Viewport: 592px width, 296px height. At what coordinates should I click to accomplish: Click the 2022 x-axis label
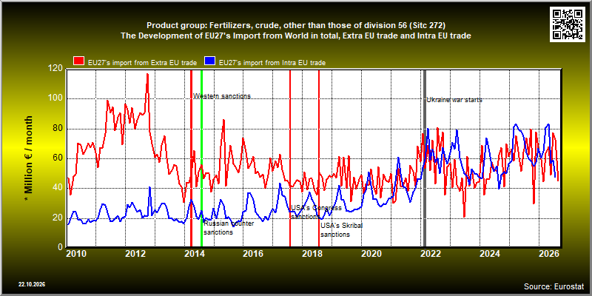[431, 254]
